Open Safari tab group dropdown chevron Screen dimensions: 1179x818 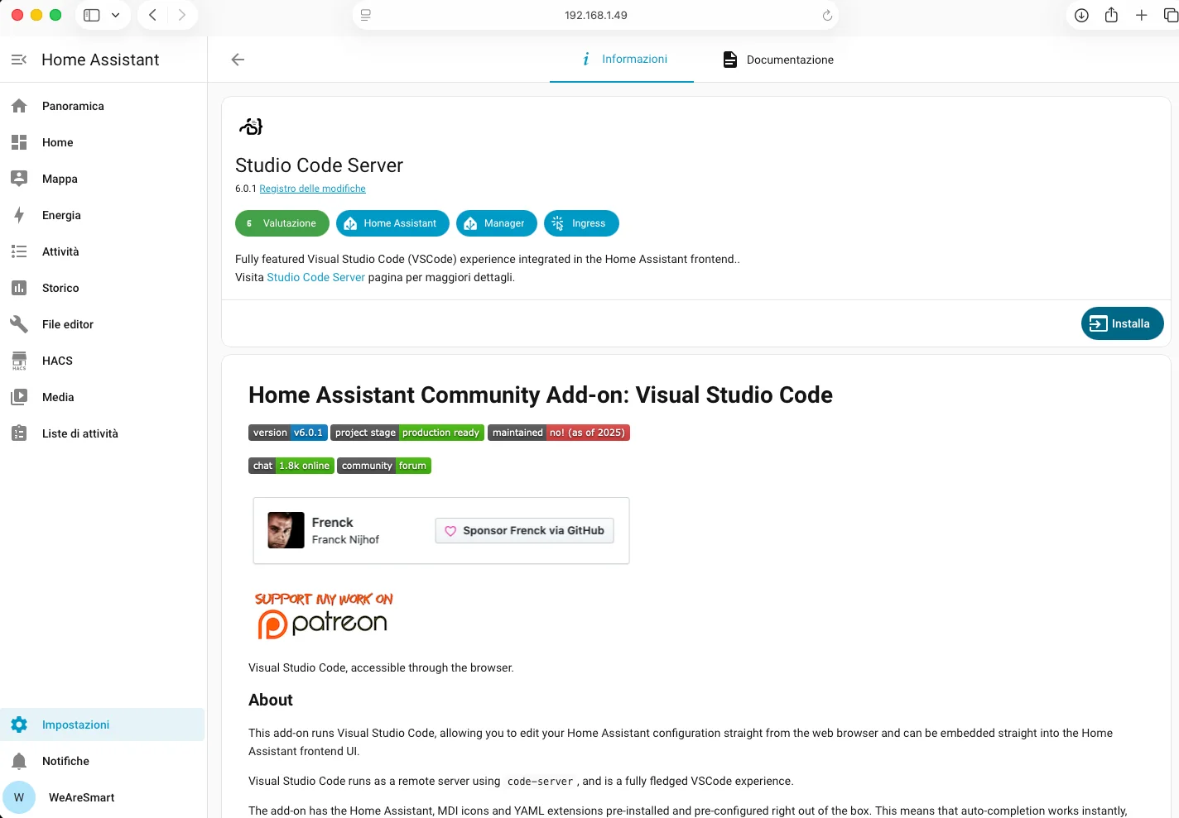(115, 15)
